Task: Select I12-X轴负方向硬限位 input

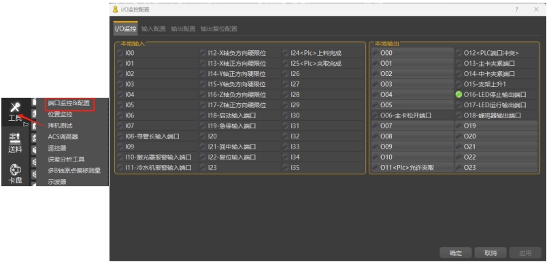Action: click(x=240, y=53)
